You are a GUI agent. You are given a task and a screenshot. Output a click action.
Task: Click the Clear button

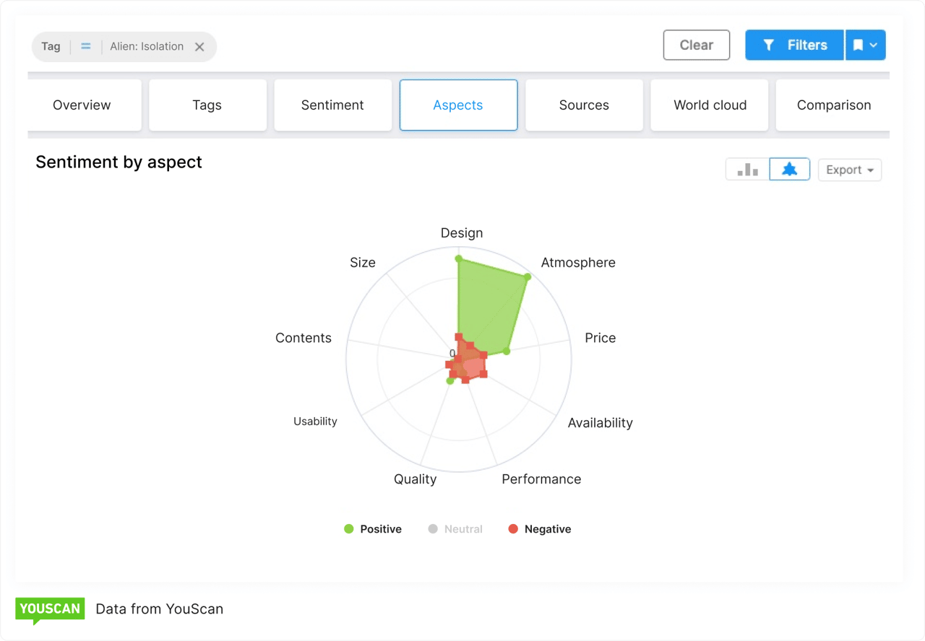coord(696,45)
